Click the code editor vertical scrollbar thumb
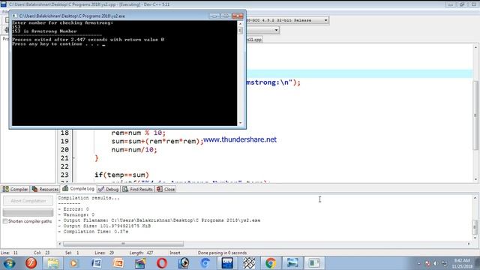Viewport: 480px width, 270px height. pos(475,115)
